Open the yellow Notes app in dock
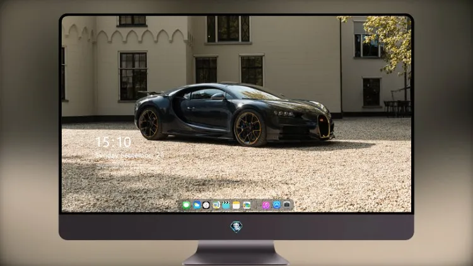473x266 pixels. point(237,205)
